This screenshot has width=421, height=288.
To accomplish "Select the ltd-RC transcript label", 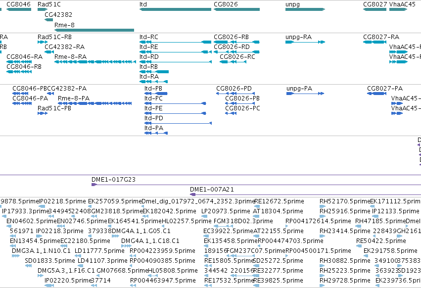I will coord(149,37).
